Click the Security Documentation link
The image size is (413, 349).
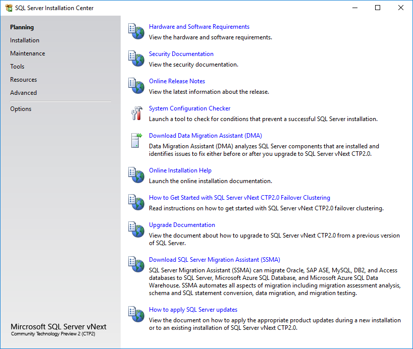(181, 53)
